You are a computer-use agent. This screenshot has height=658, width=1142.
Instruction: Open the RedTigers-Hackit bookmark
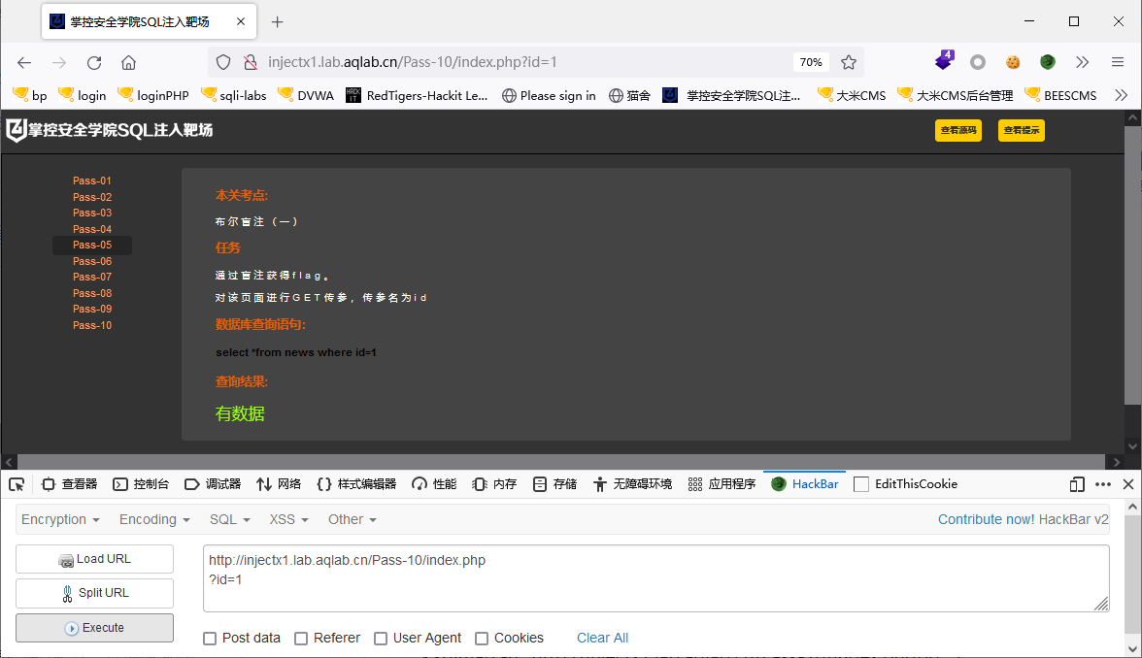[417, 95]
